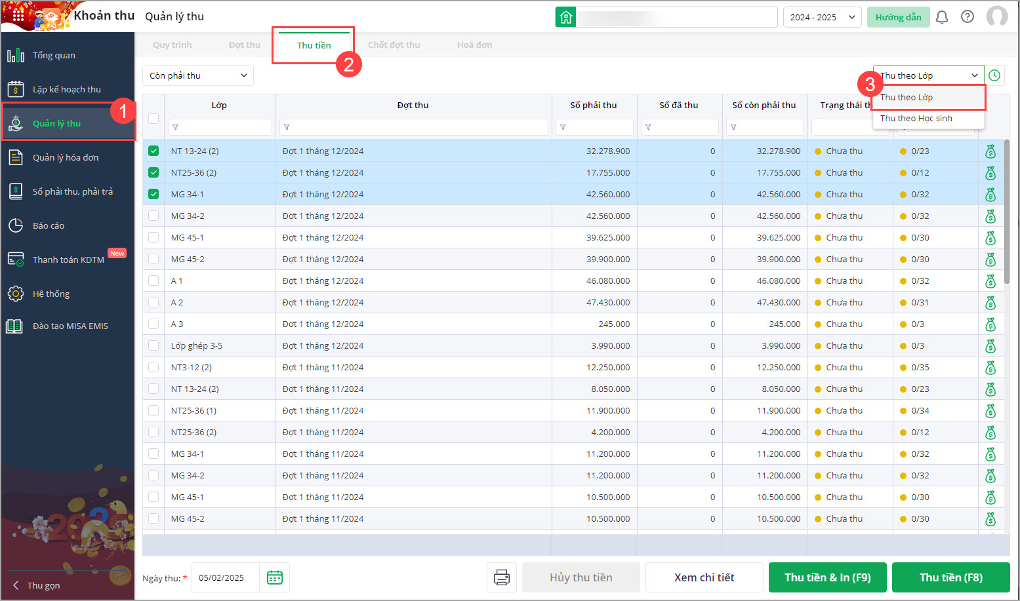This screenshot has height=601, width=1020.
Task: Click Thu tiền & In (F9)
Action: (828, 577)
